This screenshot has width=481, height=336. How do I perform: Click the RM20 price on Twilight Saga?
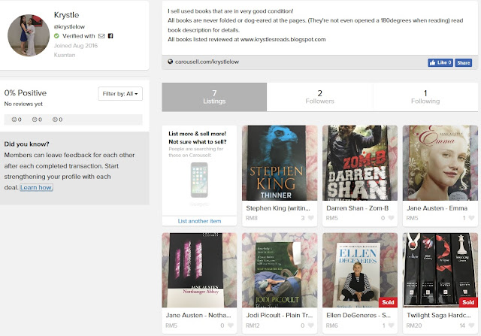click(414, 325)
